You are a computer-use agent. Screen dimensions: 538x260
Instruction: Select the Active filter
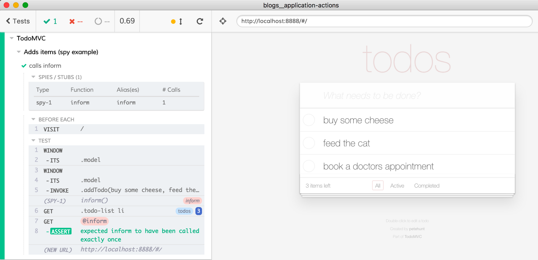click(x=397, y=186)
